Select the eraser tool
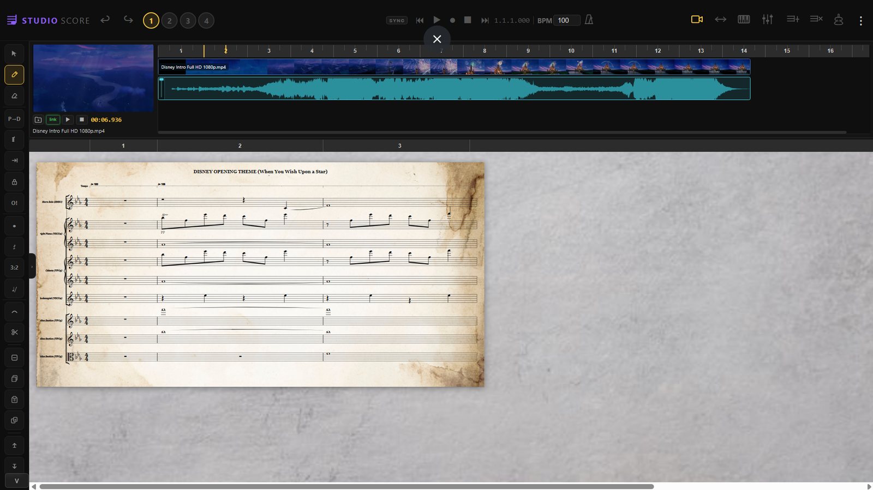This screenshot has width=873, height=490. coord(14,96)
